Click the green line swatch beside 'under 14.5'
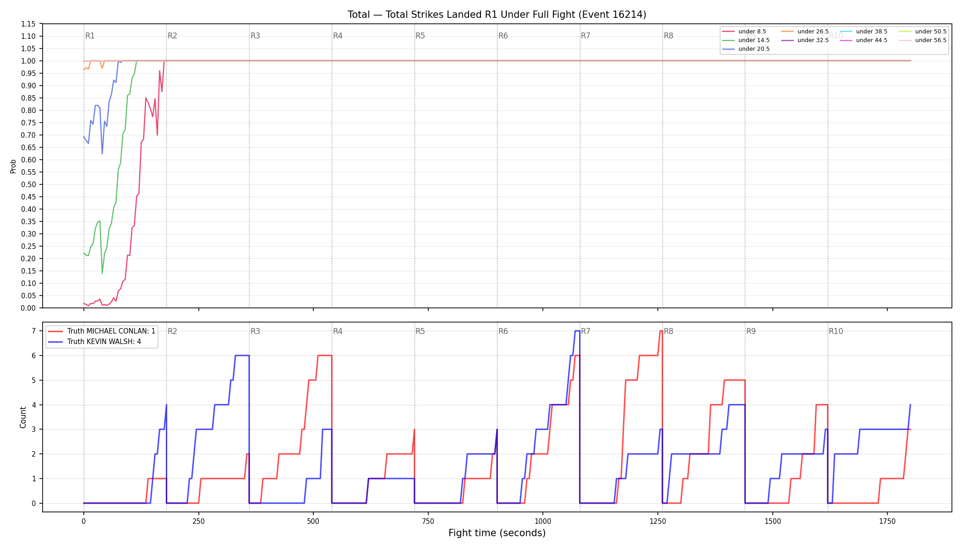 pyautogui.click(x=728, y=40)
